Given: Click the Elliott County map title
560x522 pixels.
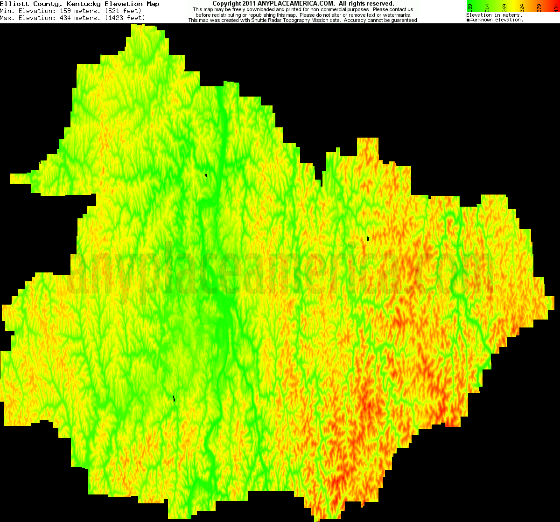Looking at the screenshot, I should (x=79, y=4).
